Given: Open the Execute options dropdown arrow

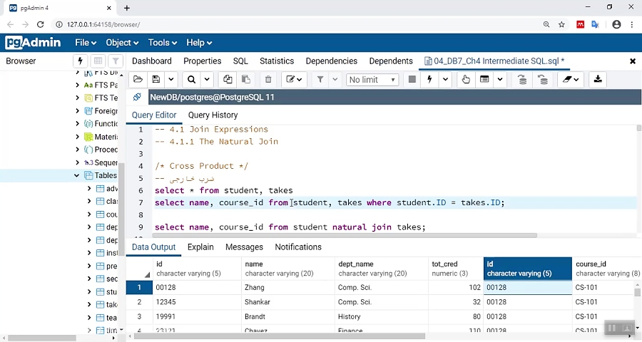Looking at the screenshot, I should click(446, 80).
